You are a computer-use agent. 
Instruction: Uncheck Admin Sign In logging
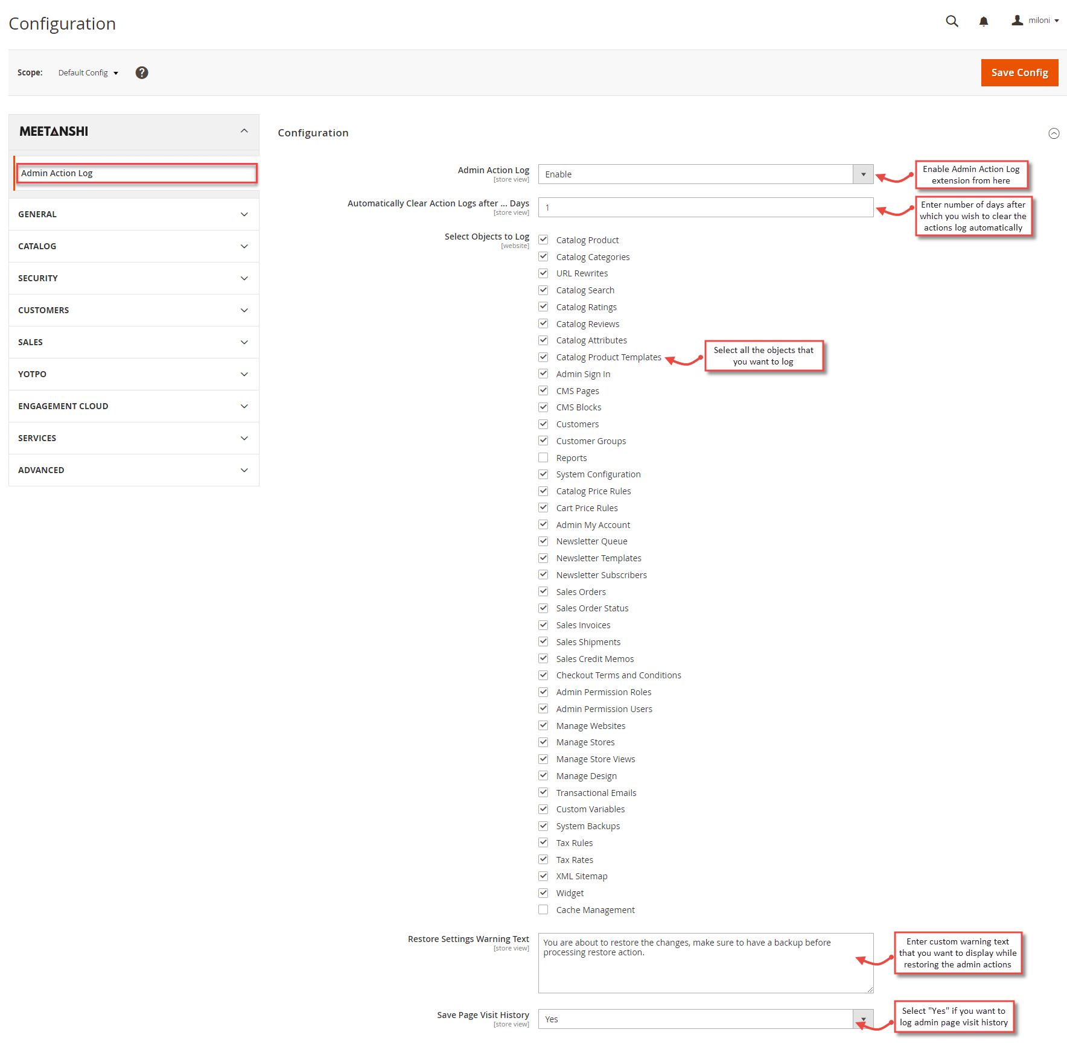pyautogui.click(x=543, y=373)
